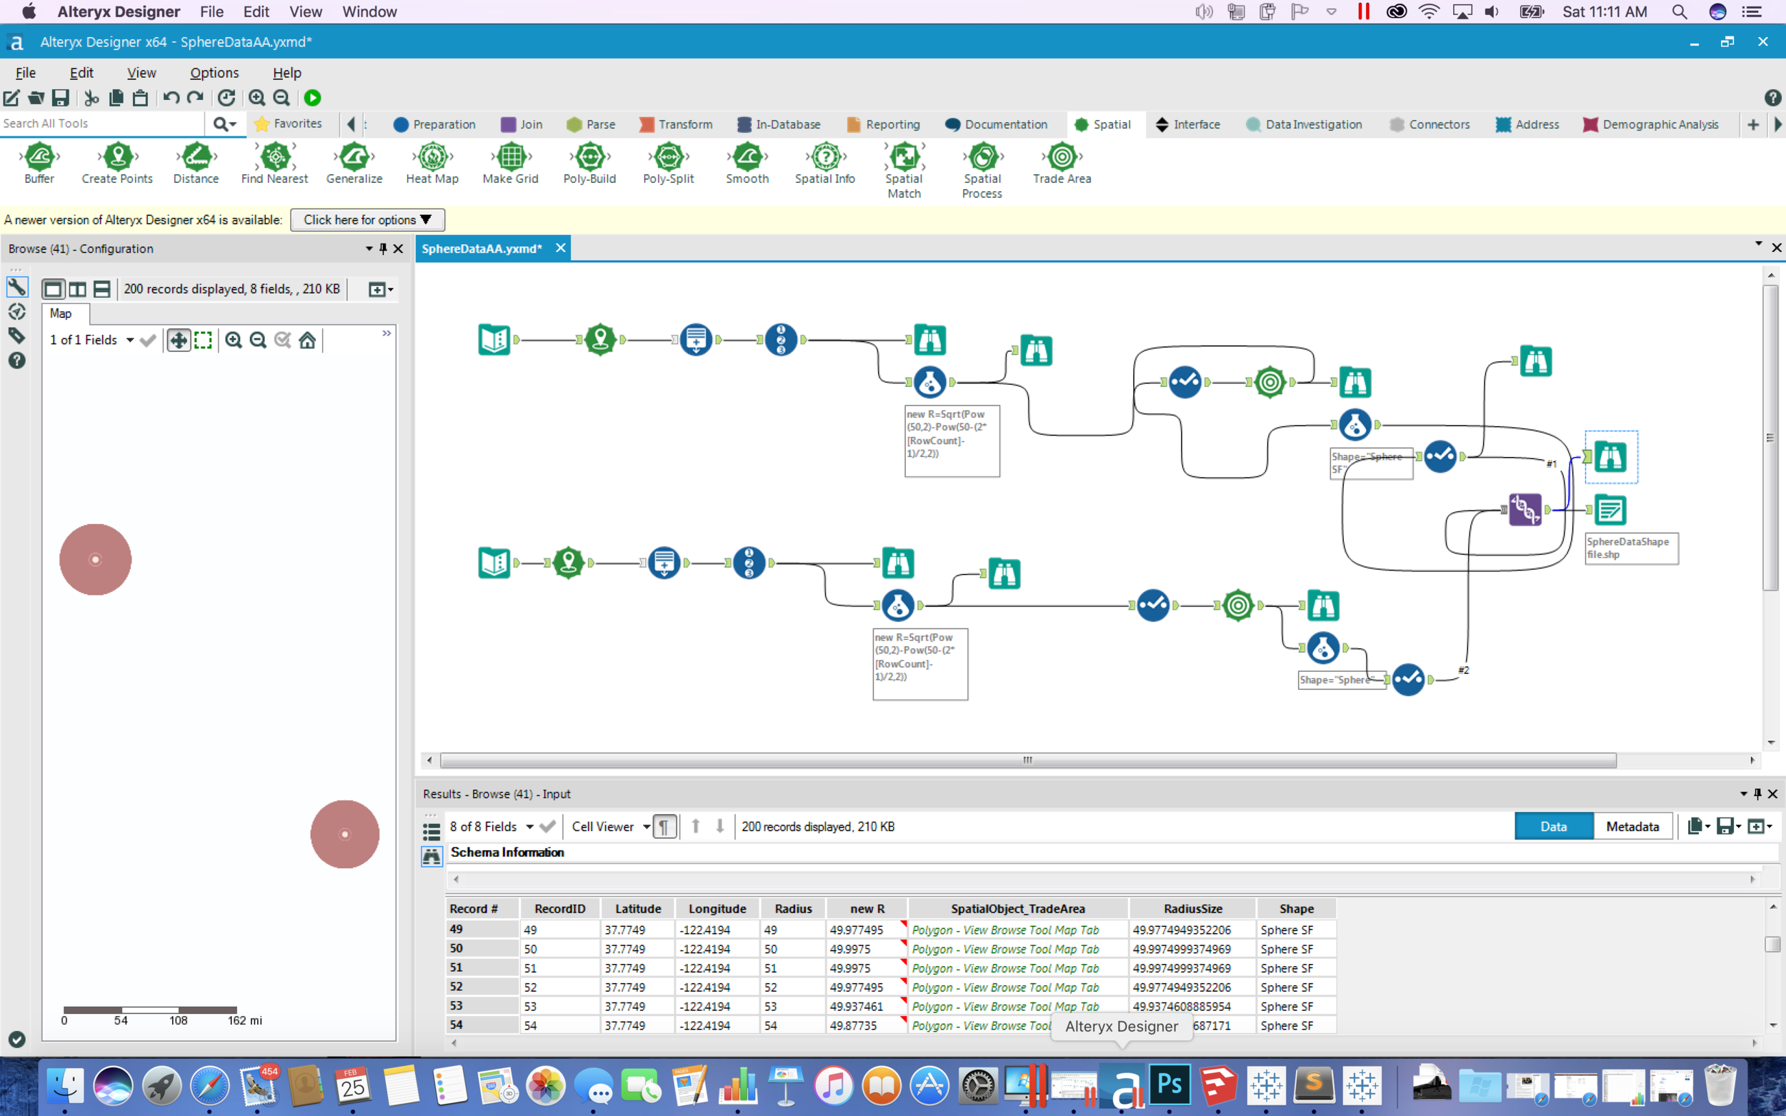Switch results to Metadata view
The image size is (1786, 1116).
pyautogui.click(x=1632, y=827)
